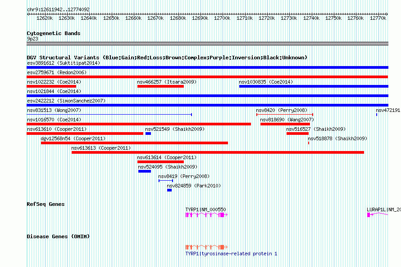401x267 pixels.
Task: Click the red bar under nsv1016570
Action: pyautogui.click(x=139, y=124)
